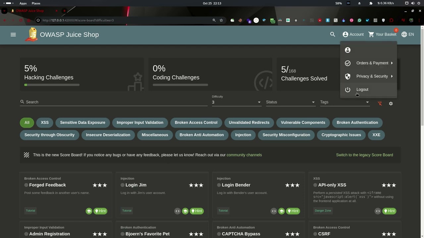The height and width of the screenshot is (238, 424).
Task: Click the Login Bender challenge title
Action: coord(236,185)
